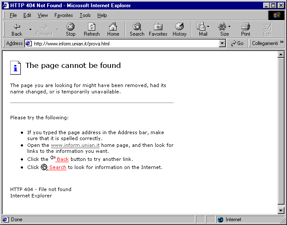This screenshot has height=225, width=287.
Task: Click the Stop loading icon
Action: [71, 27]
